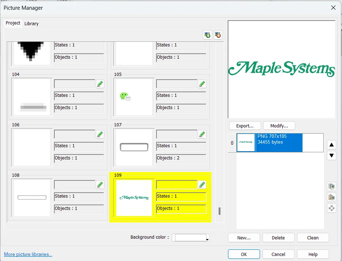Viewport: 342px width, 261px height.
Task: Click the name field of picture 107
Action: [177, 134]
